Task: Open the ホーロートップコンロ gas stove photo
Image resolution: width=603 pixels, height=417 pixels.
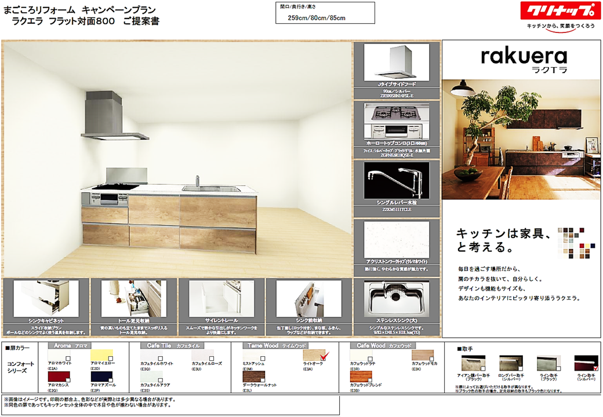Action: 397,122
